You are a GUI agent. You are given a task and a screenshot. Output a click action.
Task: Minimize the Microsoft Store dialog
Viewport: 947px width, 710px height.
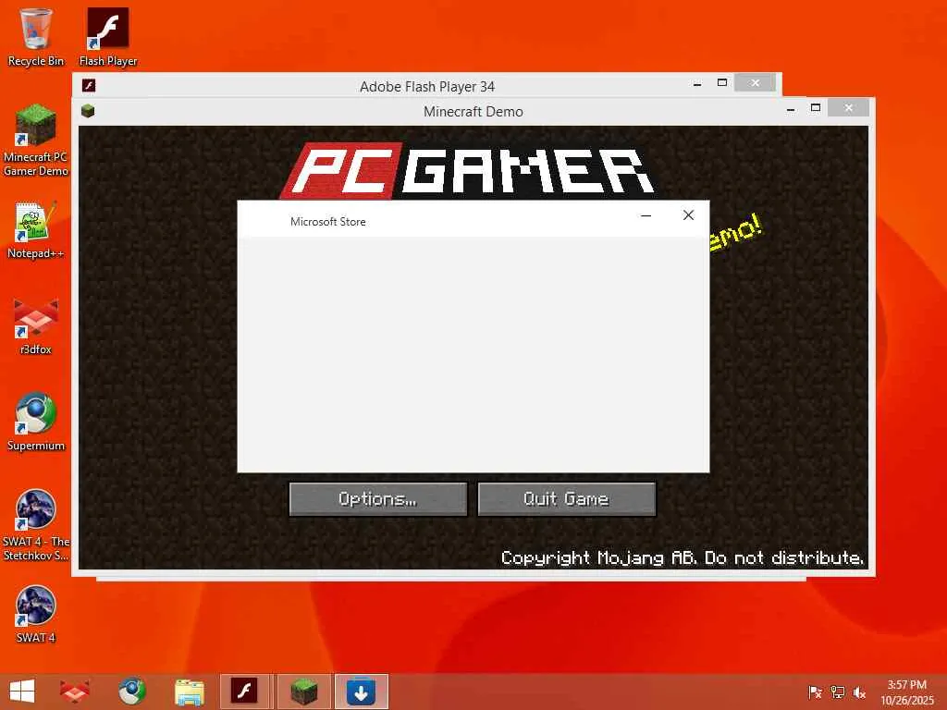point(646,215)
